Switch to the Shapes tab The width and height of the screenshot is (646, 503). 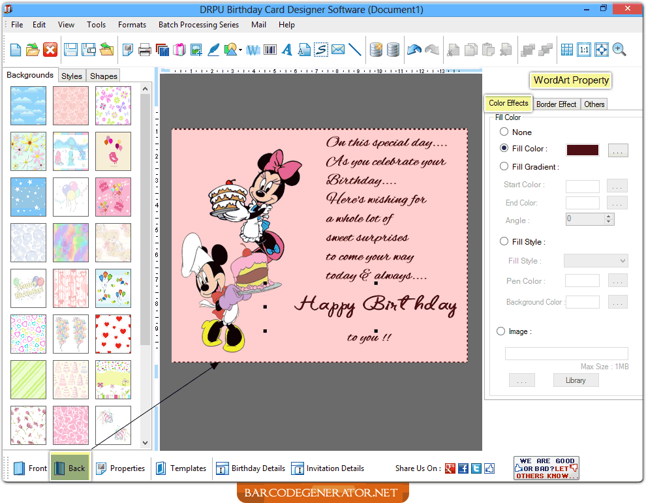(103, 76)
